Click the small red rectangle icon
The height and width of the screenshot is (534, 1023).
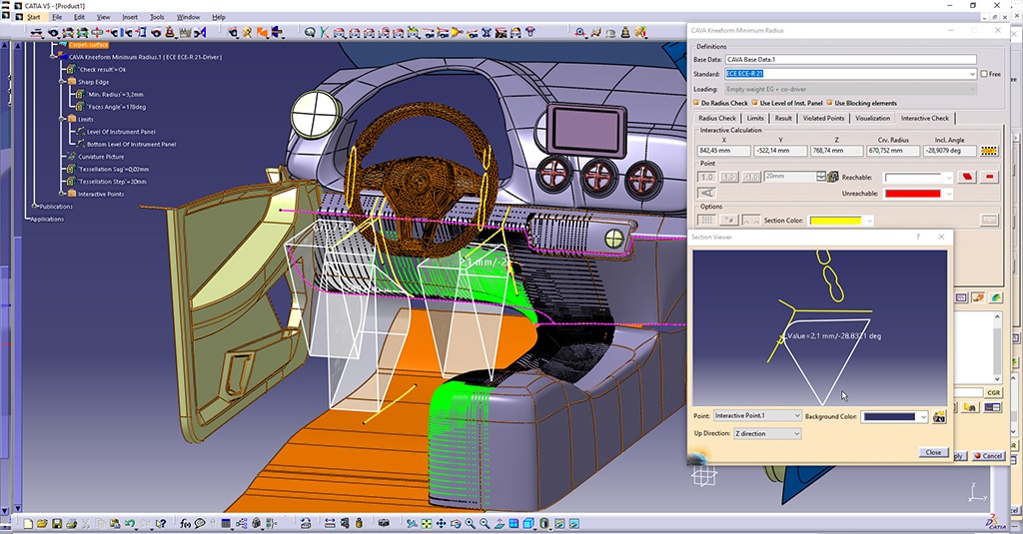[989, 177]
